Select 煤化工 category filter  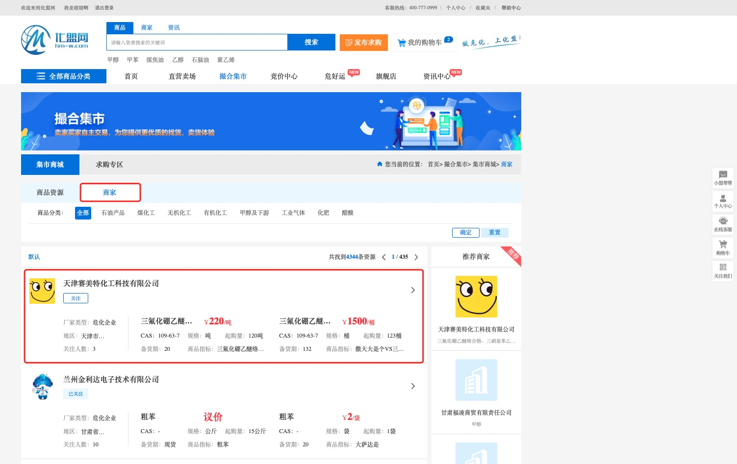[146, 213]
